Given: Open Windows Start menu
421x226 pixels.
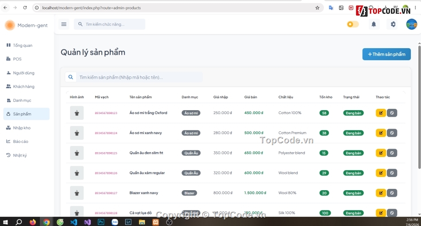Looking at the screenshot, I should click(x=5, y=222).
